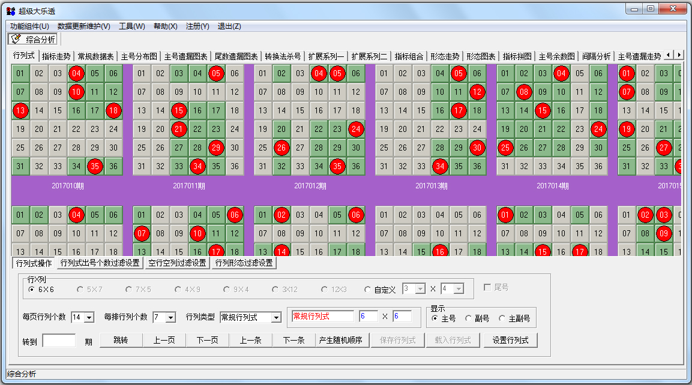Select the 12×3 layout radio
This screenshot has width=692, height=385.
pos(324,289)
